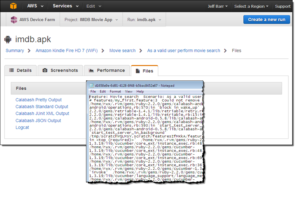Switch to the Screenshots tab
The height and width of the screenshot is (201, 296).
(x=60, y=70)
